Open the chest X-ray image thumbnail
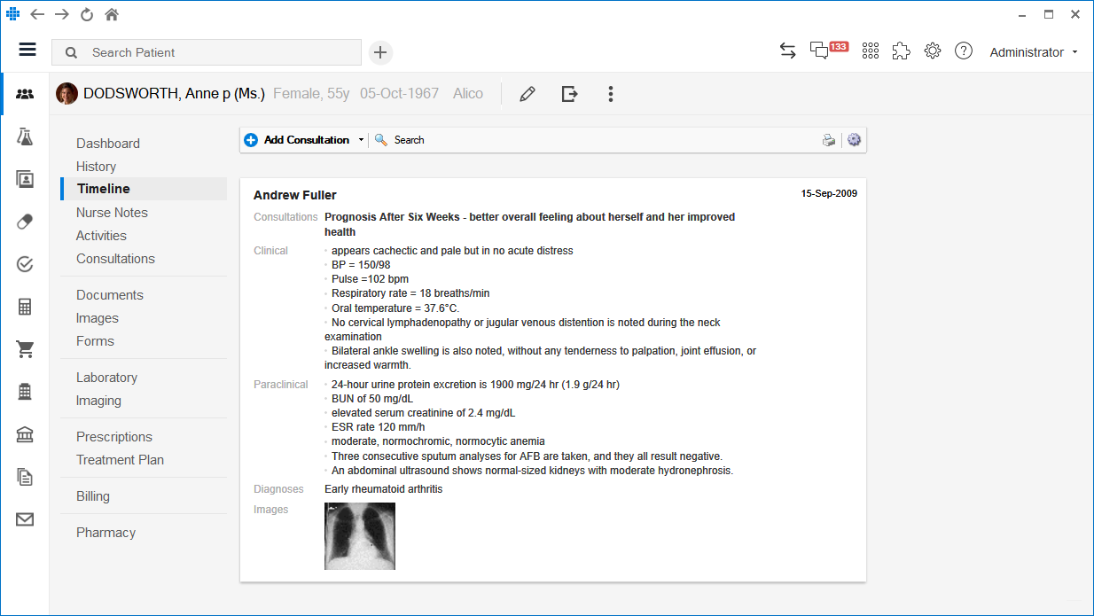 point(360,535)
